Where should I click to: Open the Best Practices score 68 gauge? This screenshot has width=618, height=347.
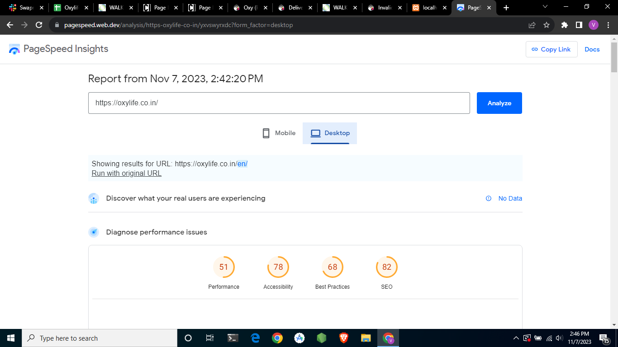click(333, 267)
